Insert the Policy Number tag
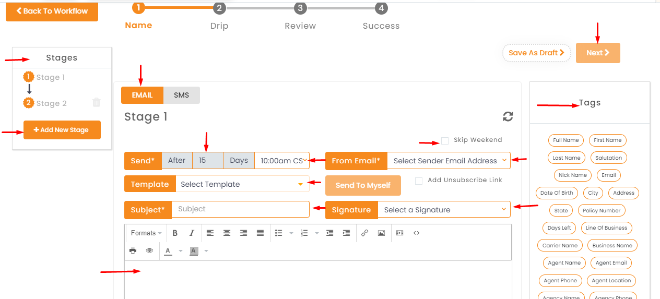Image resolution: width=660 pixels, height=299 pixels. (x=602, y=210)
